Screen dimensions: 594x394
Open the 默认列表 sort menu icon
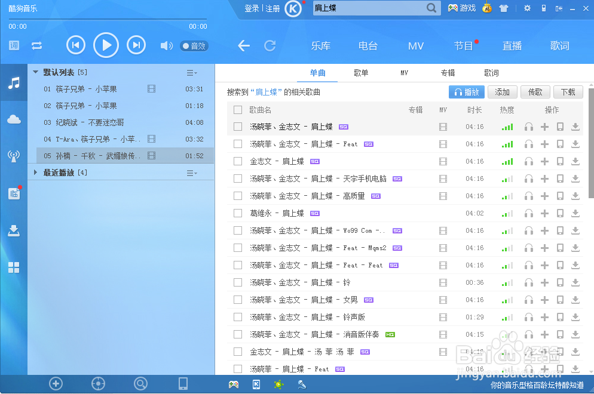191,72
